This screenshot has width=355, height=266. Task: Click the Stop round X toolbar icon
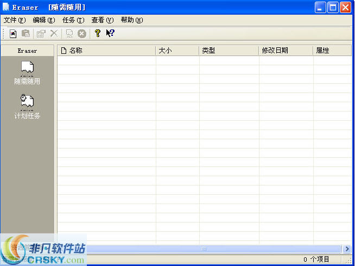(82, 34)
